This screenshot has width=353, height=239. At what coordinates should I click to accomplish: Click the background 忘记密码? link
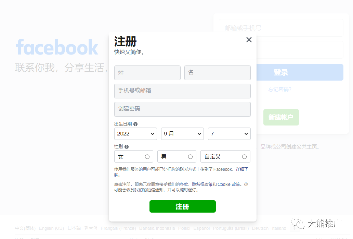click(x=279, y=89)
